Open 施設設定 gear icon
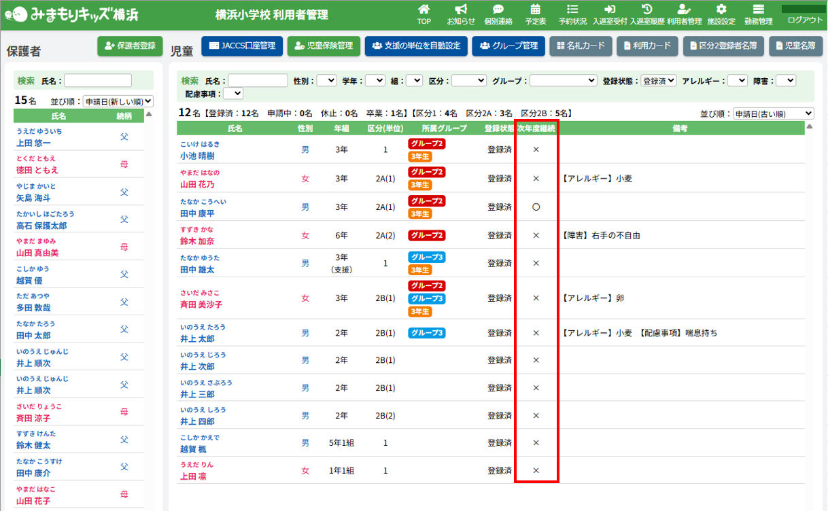Viewport: 828px width, 511px height. coord(721,10)
